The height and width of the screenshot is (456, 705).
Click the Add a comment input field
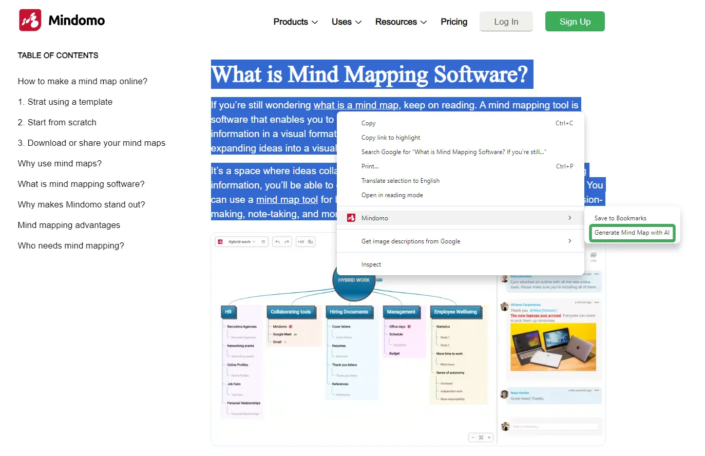tap(550, 426)
